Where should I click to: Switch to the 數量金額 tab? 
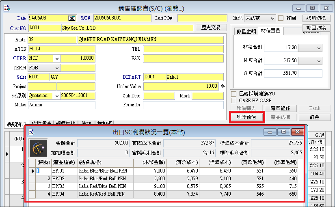[x=246, y=31]
